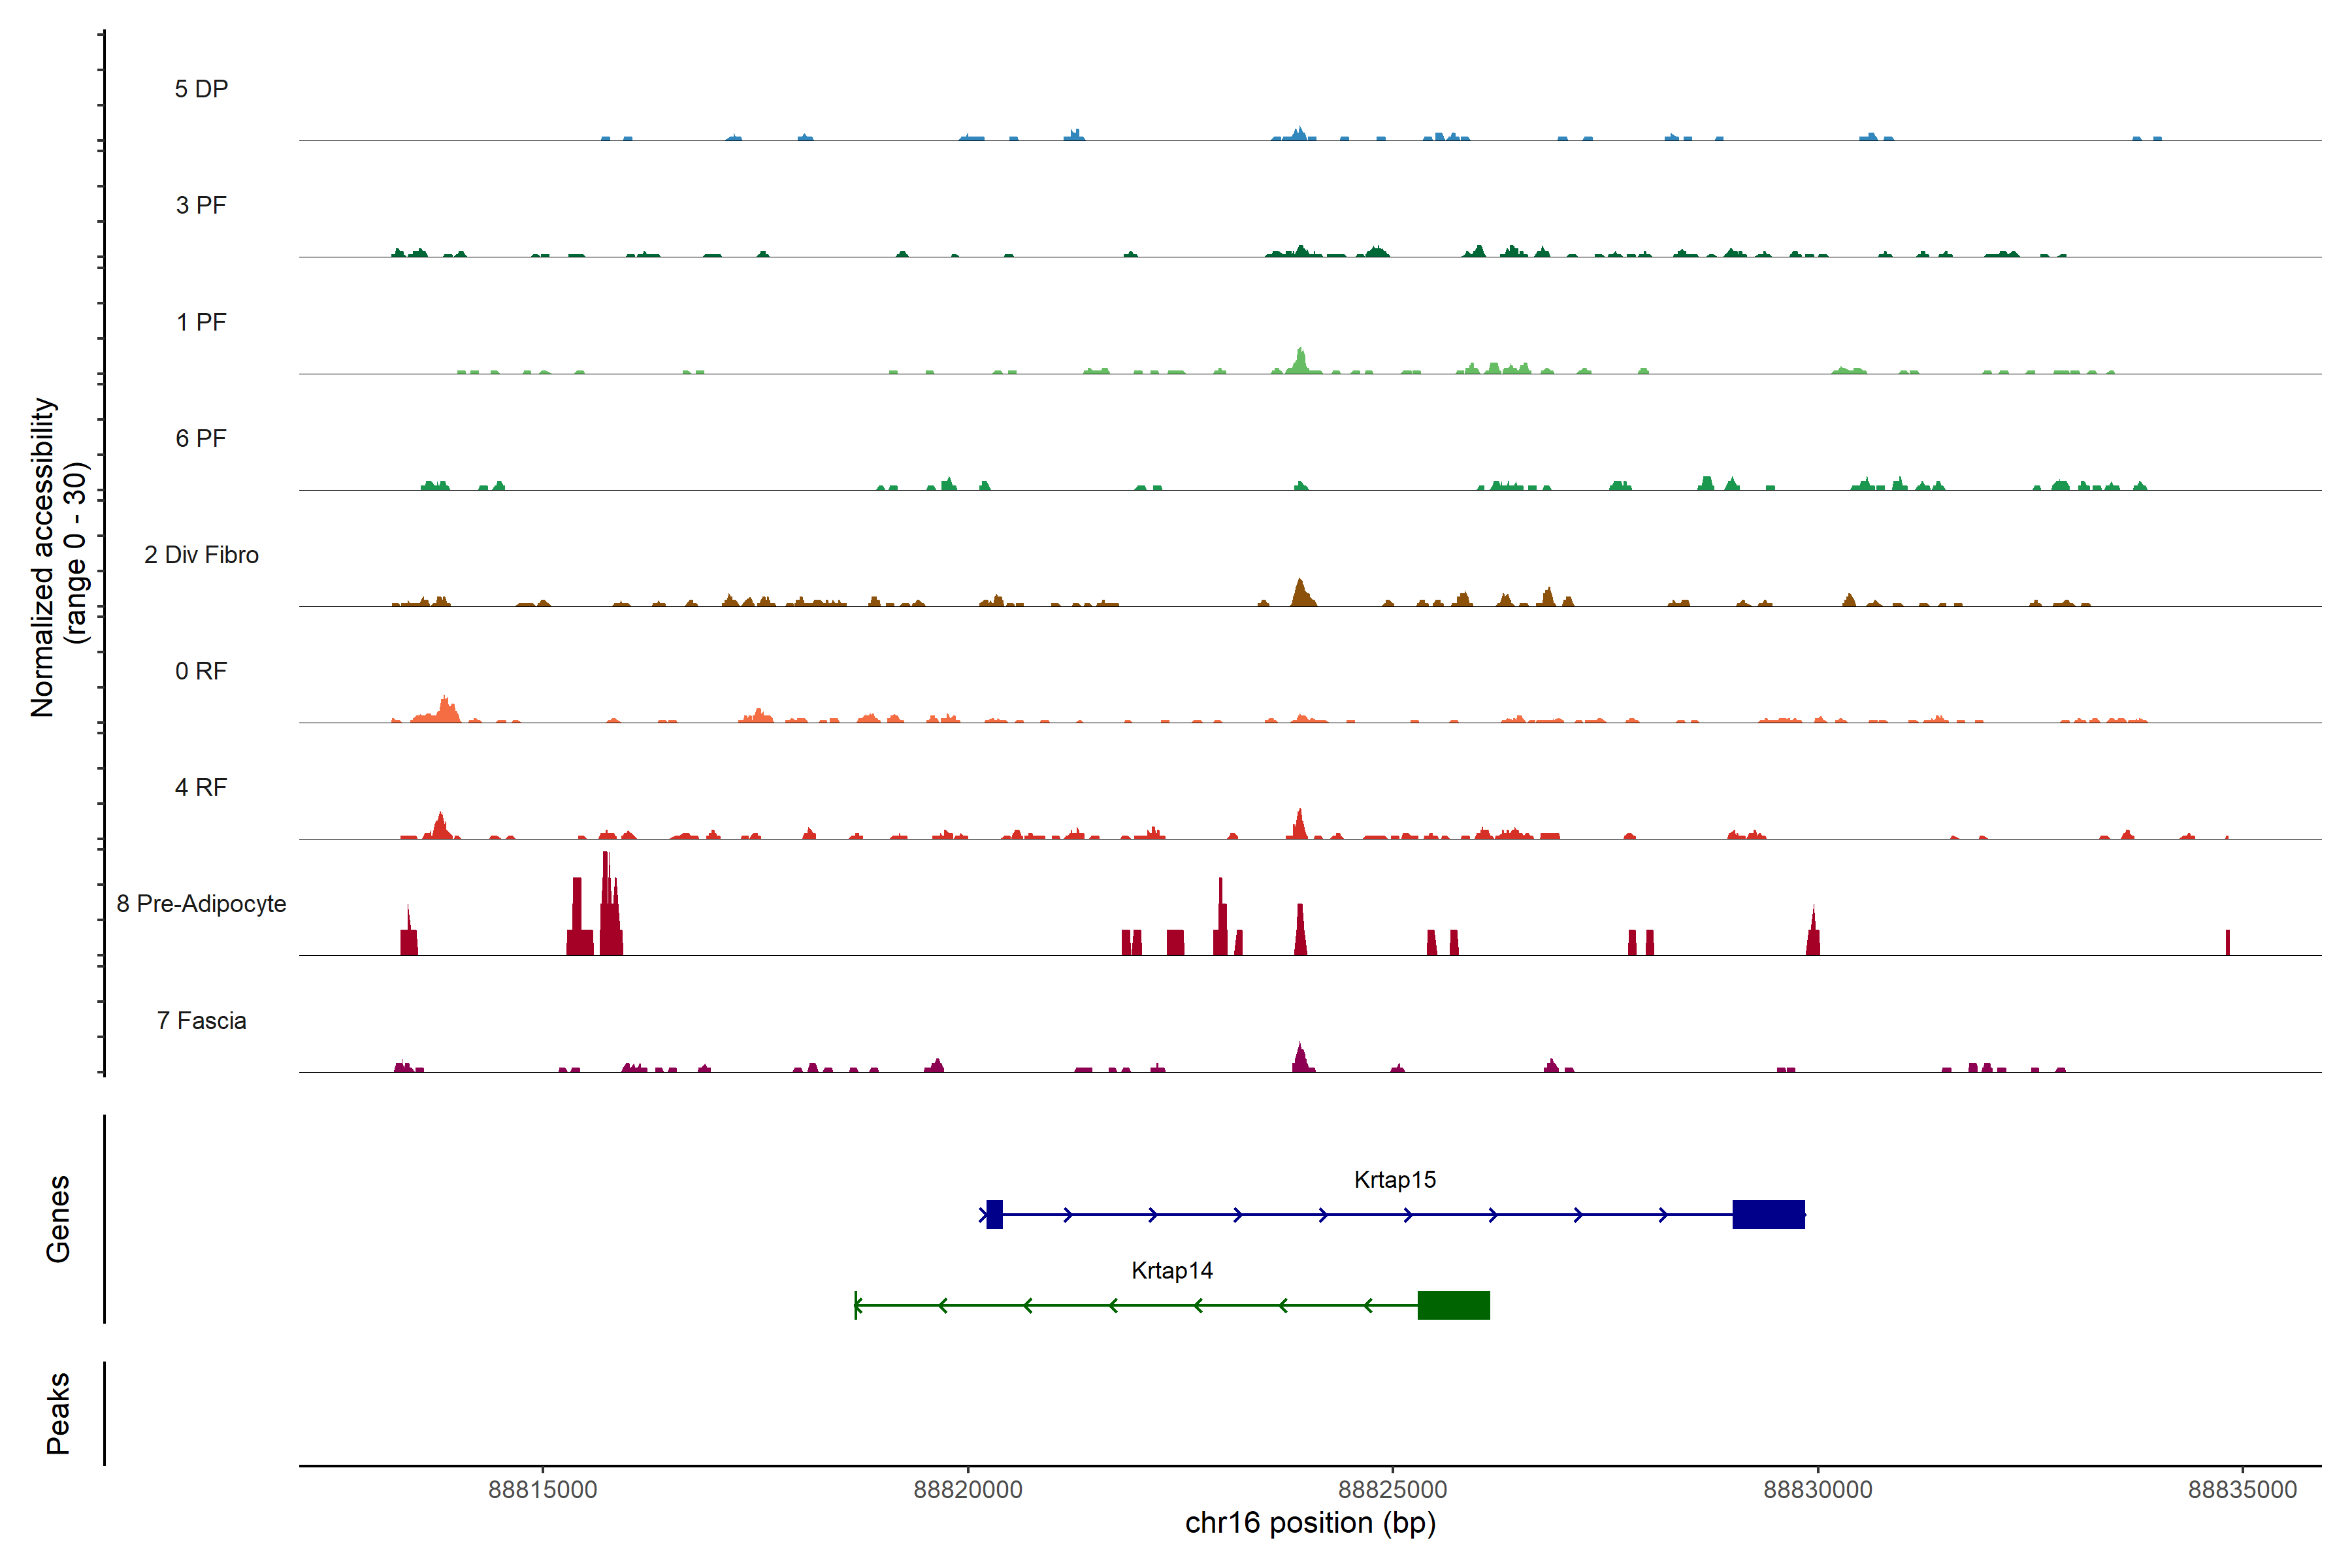Select the 2 Div Fibro label
This screenshot has height=1568, width=2352.
tap(201, 555)
